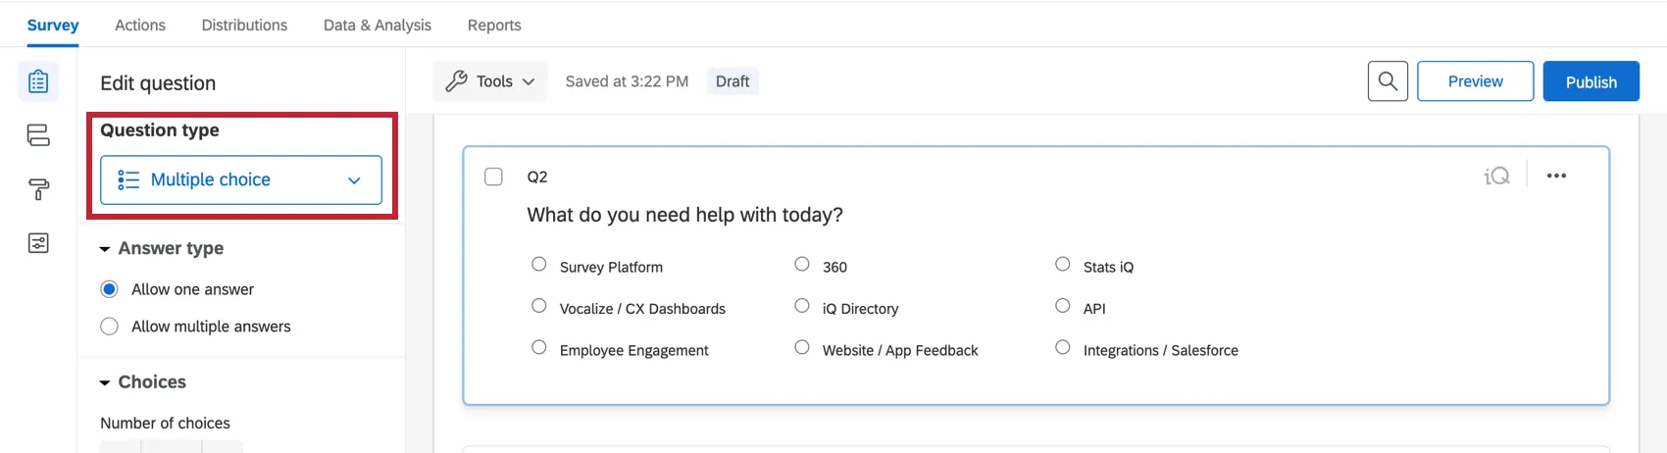
Task: Open the Multiple choice question type dropdown
Action: click(x=241, y=180)
